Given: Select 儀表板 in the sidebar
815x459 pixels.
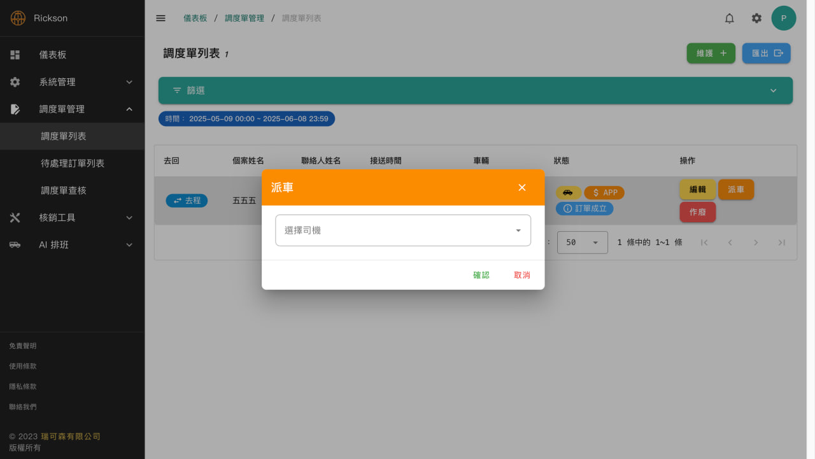Looking at the screenshot, I should click(x=72, y=55).
